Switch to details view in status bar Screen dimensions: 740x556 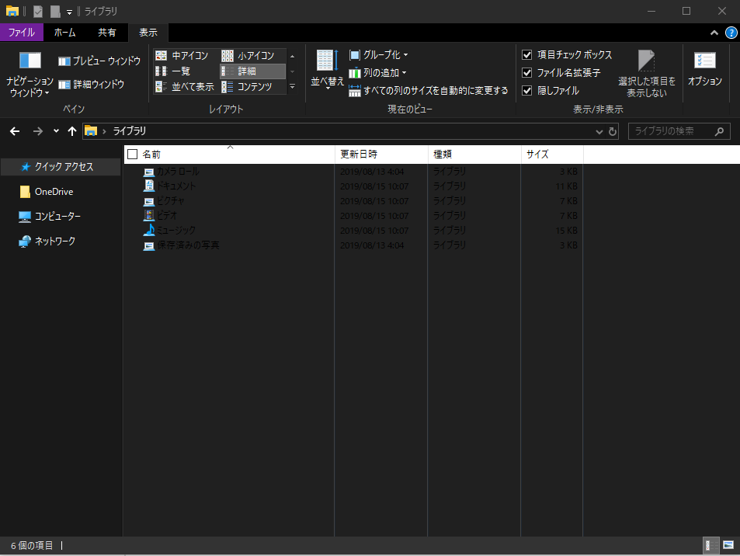pyautogui.click(x=710, y=546)
